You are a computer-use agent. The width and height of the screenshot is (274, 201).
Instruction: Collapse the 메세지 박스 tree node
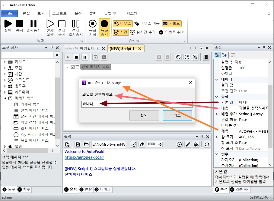[x=5, y=98]
